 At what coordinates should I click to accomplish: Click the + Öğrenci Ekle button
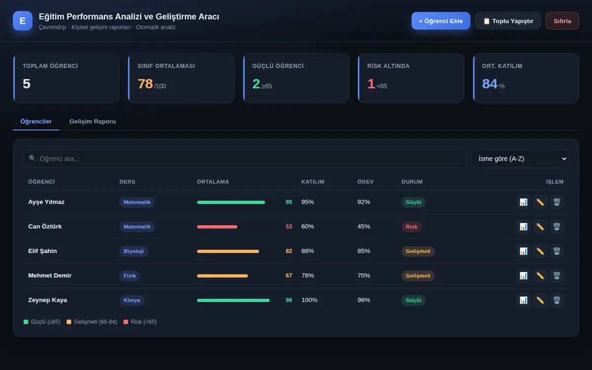441,21
